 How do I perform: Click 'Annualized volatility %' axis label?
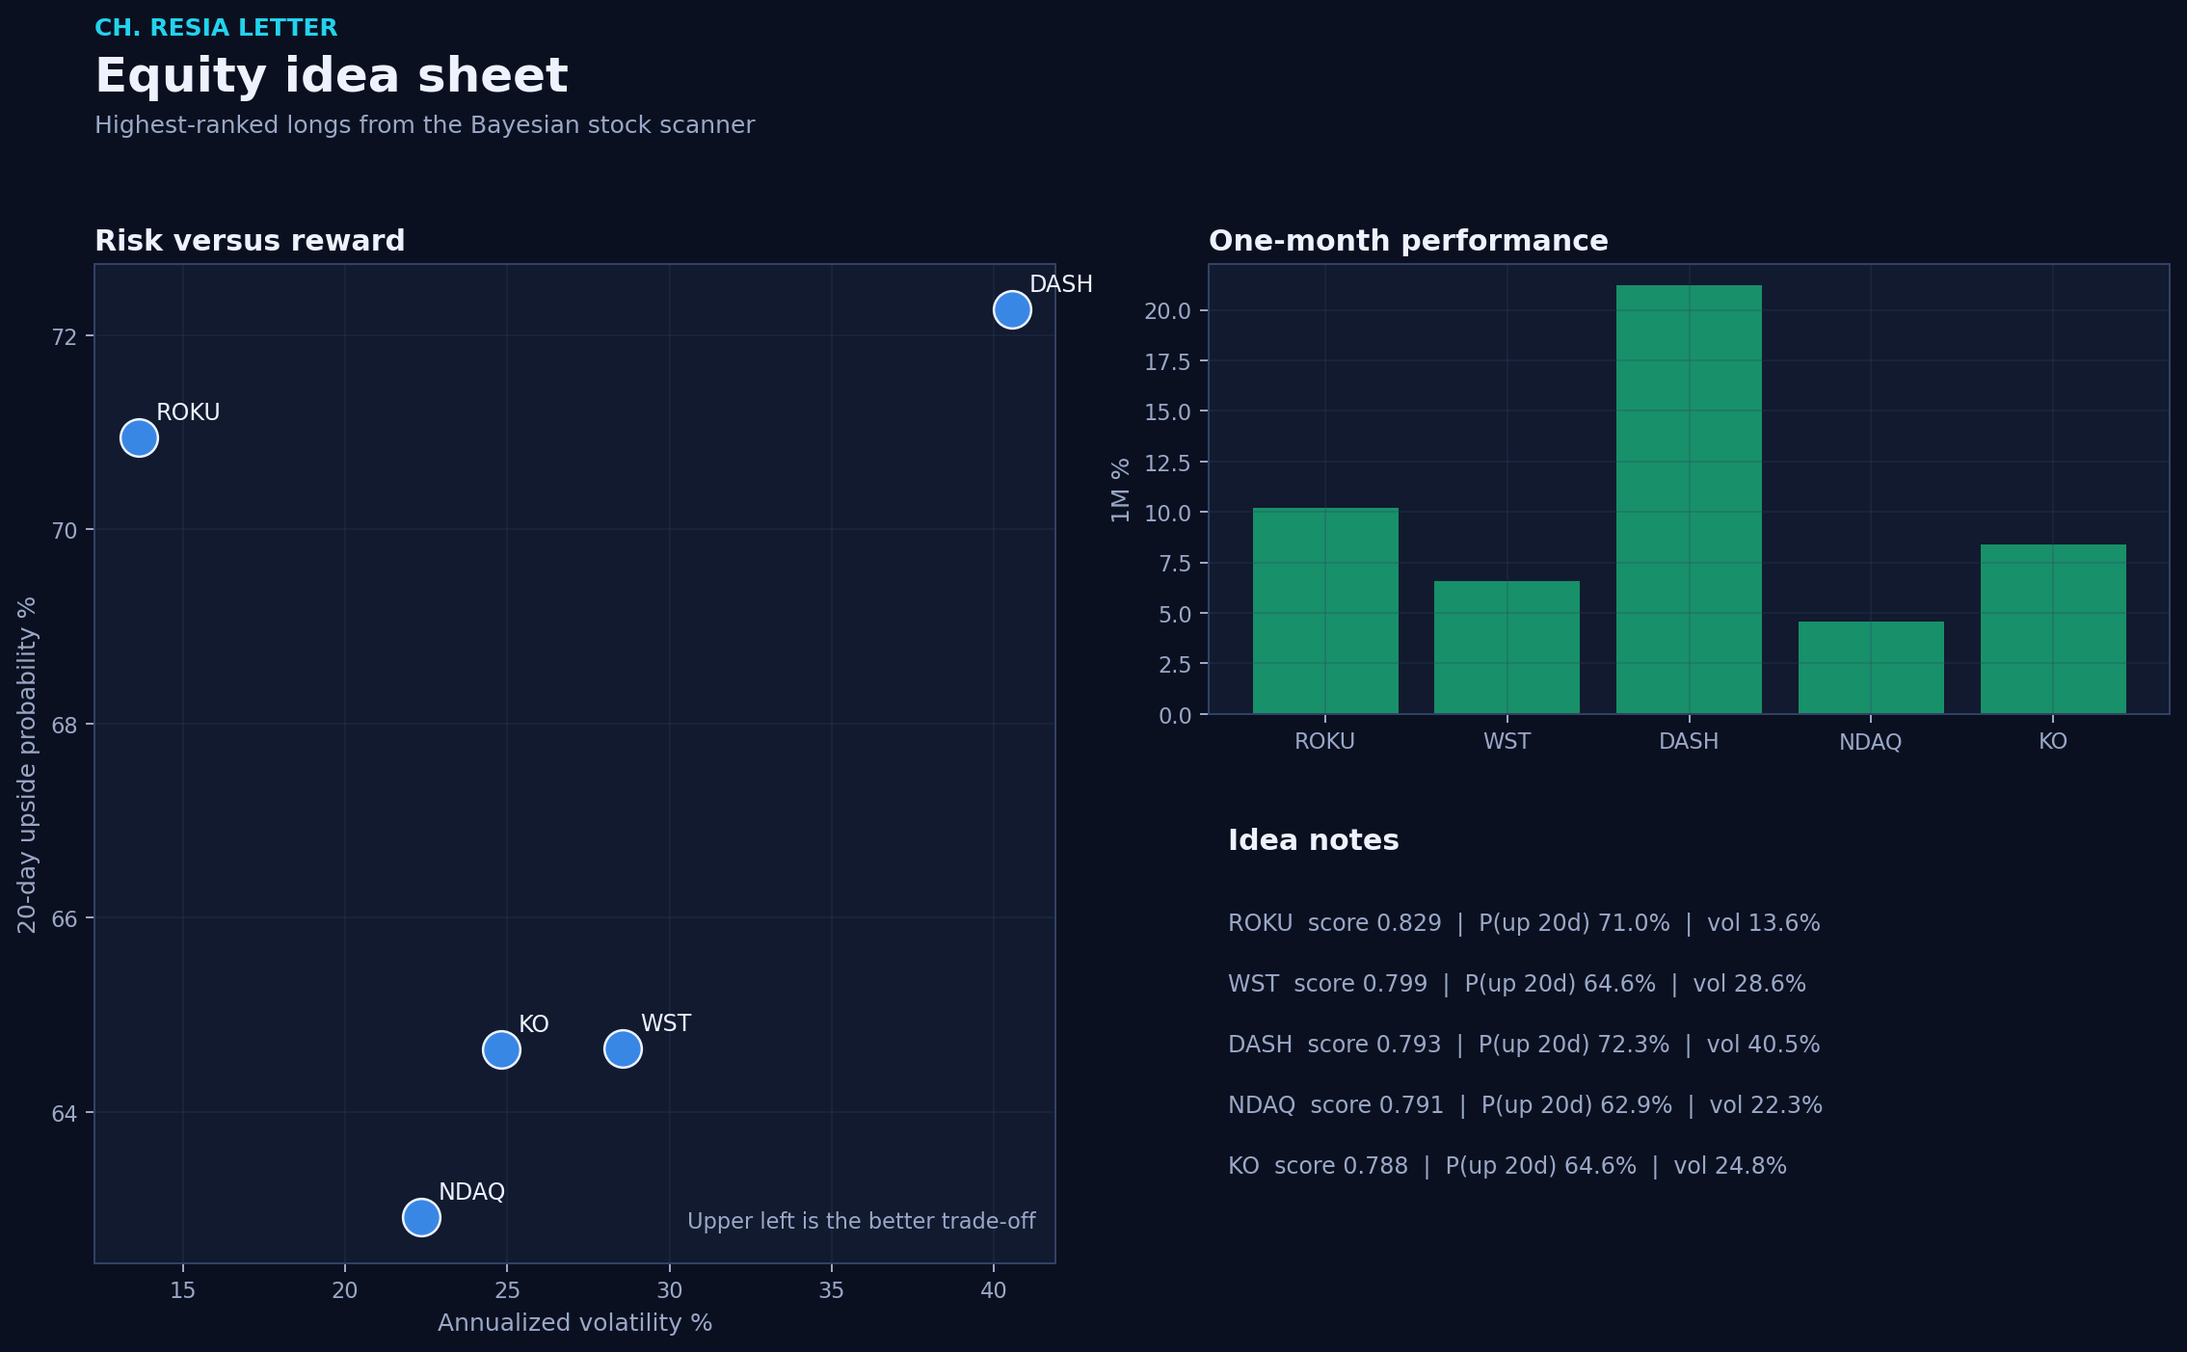[x=574, y=1323]
